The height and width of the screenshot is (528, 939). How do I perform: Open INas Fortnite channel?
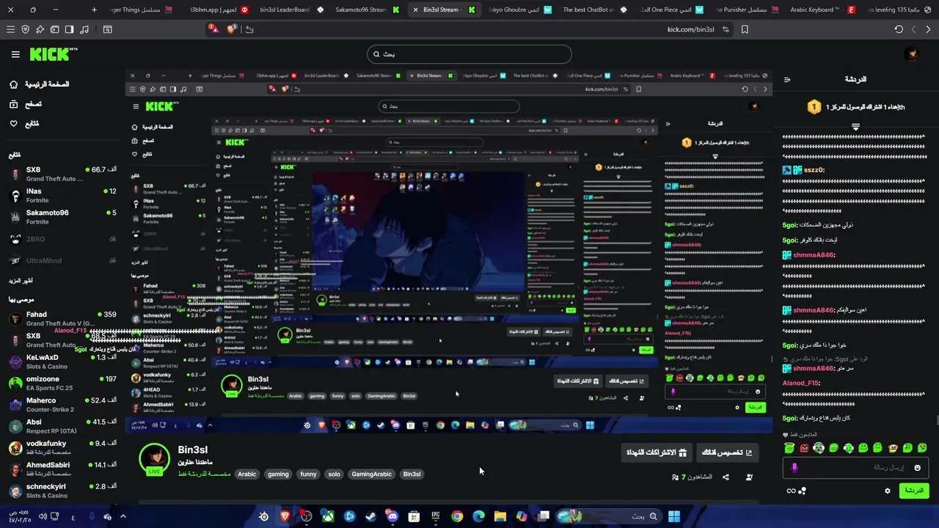pyautogui.click(x=63, y=195)
